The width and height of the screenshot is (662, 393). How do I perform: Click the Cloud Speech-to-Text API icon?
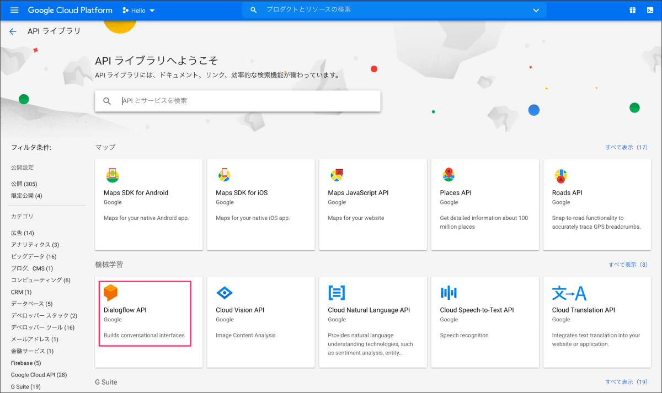point(449,293)
